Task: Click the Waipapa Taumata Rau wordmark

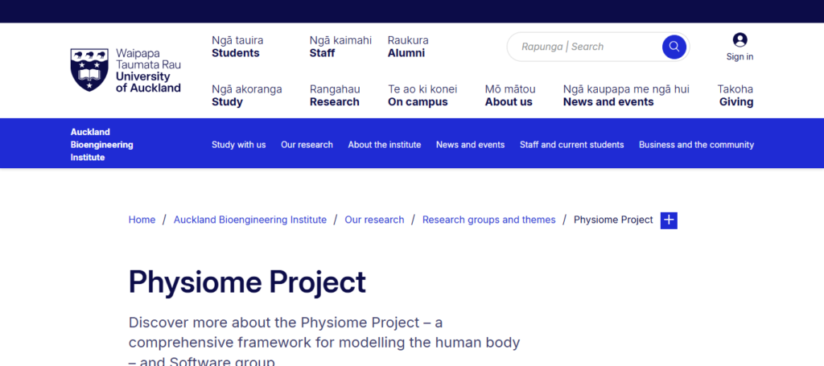Action: 148,60
